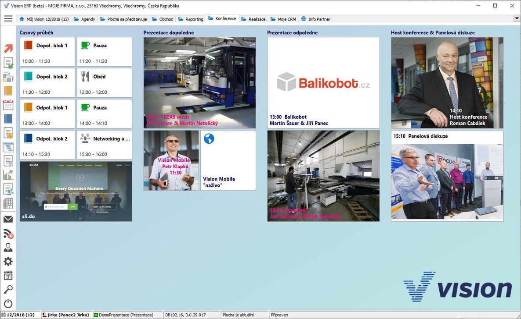521x319 pixels.
Task: Open the document with green arrow icon
Action: click(8, 63)
